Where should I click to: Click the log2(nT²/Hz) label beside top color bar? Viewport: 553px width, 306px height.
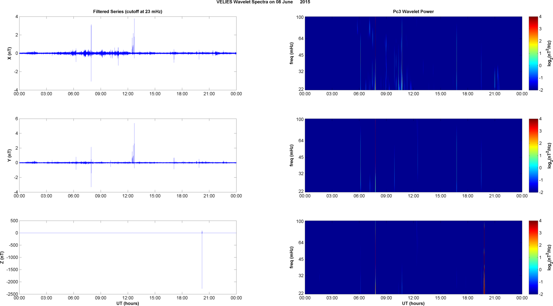pyautogui.click(x=549, y=53)
